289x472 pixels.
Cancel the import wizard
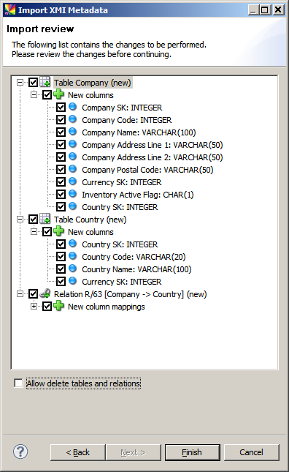252,452
